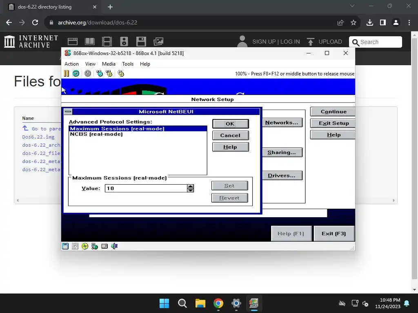
Task: Pause the 86Box emulation
Action: (x=67, y=73)
